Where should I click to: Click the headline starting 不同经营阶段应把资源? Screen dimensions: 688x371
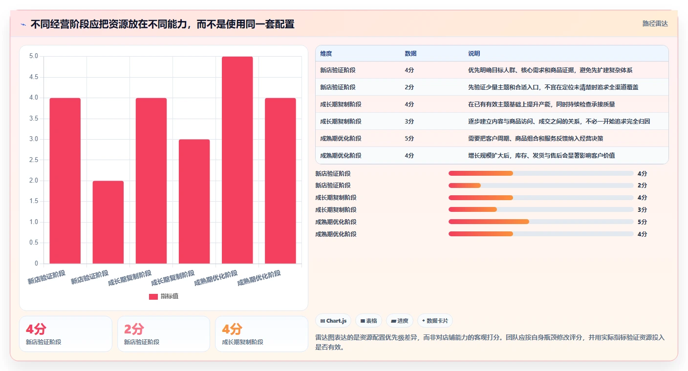[x=162, y=24]
